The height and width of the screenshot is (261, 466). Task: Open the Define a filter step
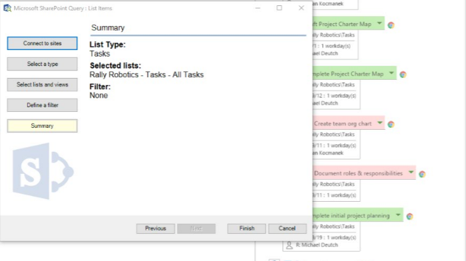[42, 105]
